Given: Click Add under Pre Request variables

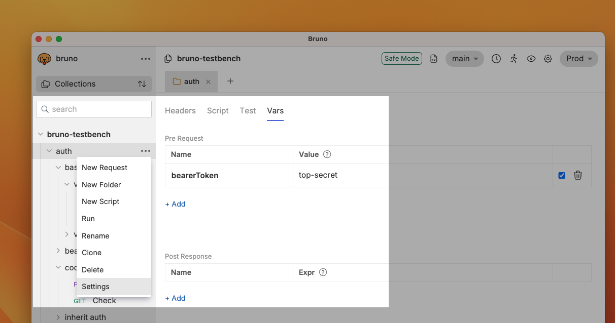Looking at the screenshot, I should click(175, 204).
